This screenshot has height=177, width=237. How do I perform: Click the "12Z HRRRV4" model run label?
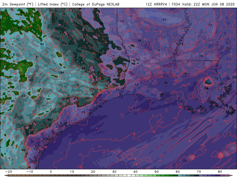point(156,4)
